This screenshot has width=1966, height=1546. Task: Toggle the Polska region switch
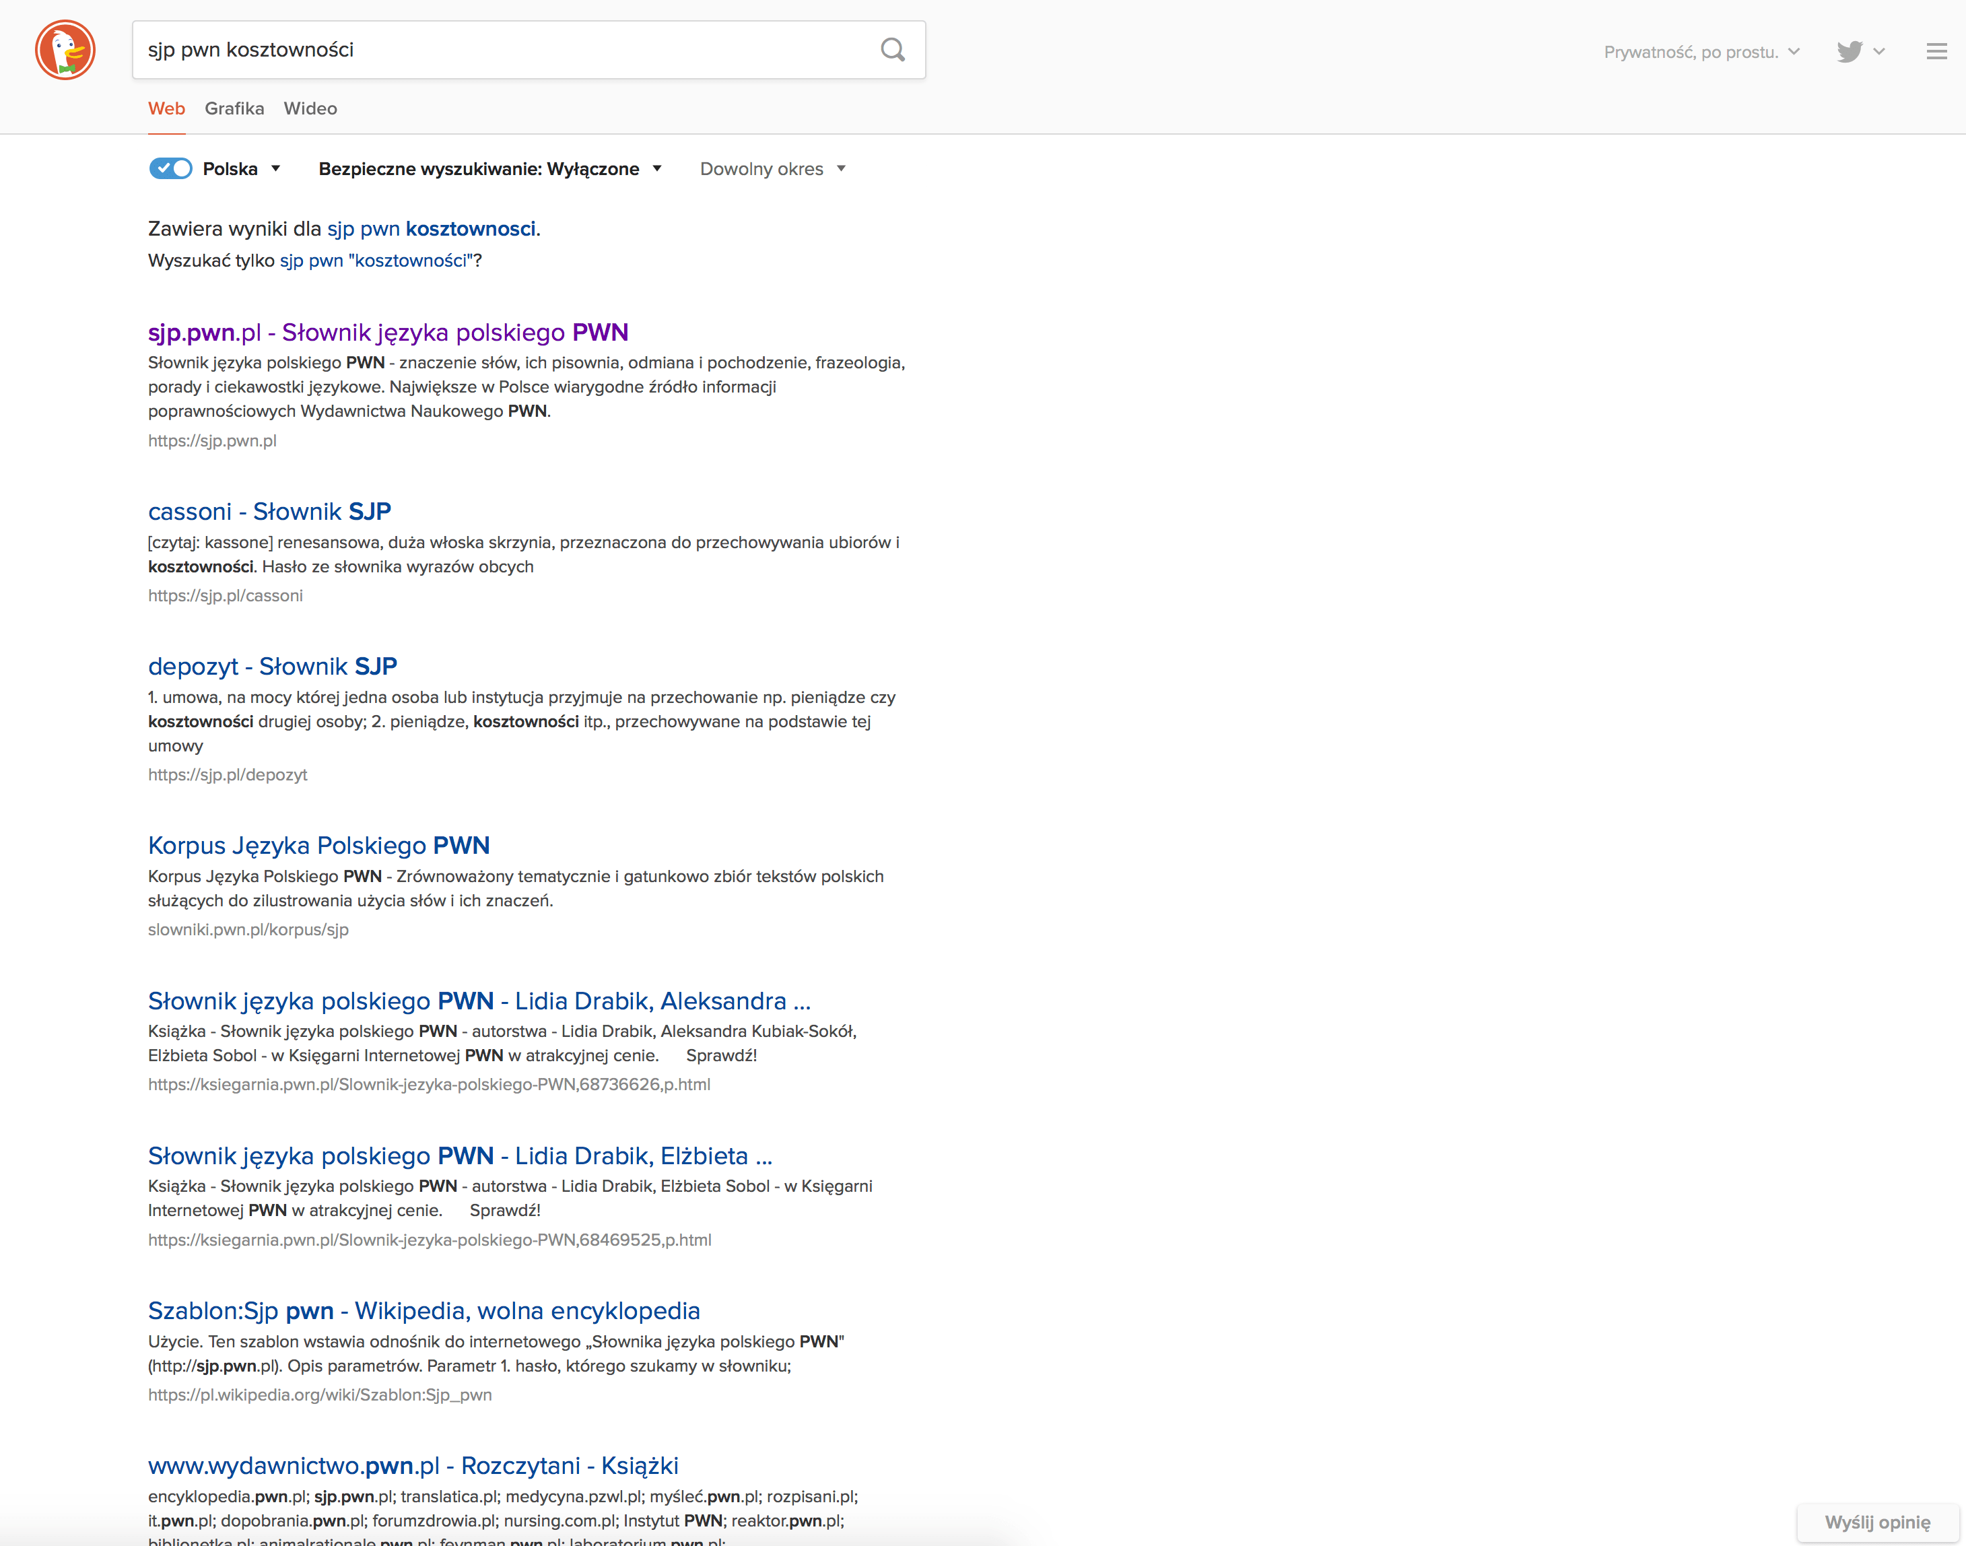170,168
